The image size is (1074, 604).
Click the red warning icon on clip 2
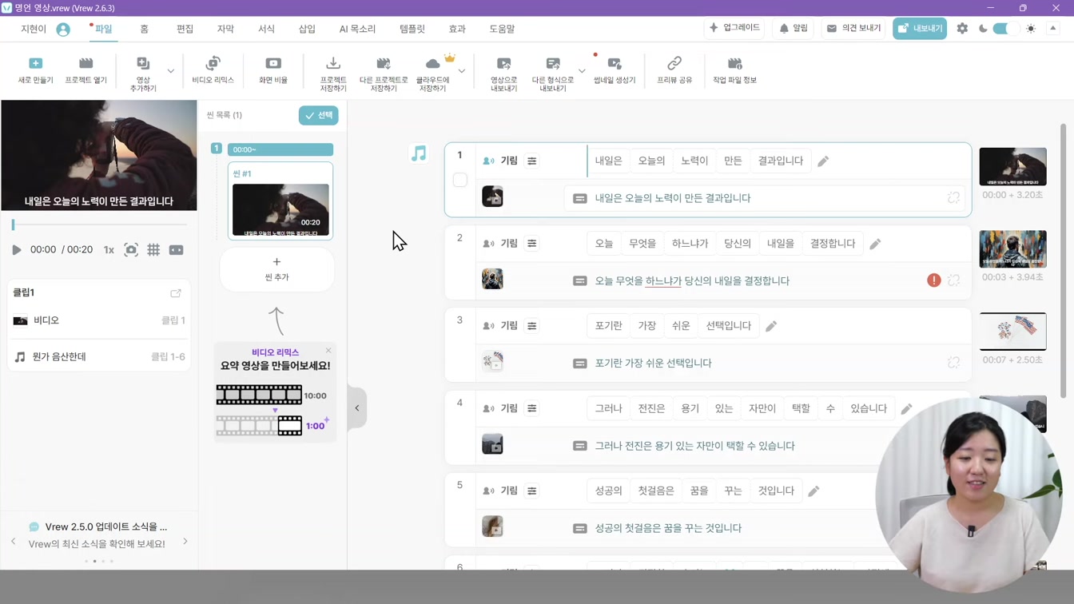[x=933, y=280]
